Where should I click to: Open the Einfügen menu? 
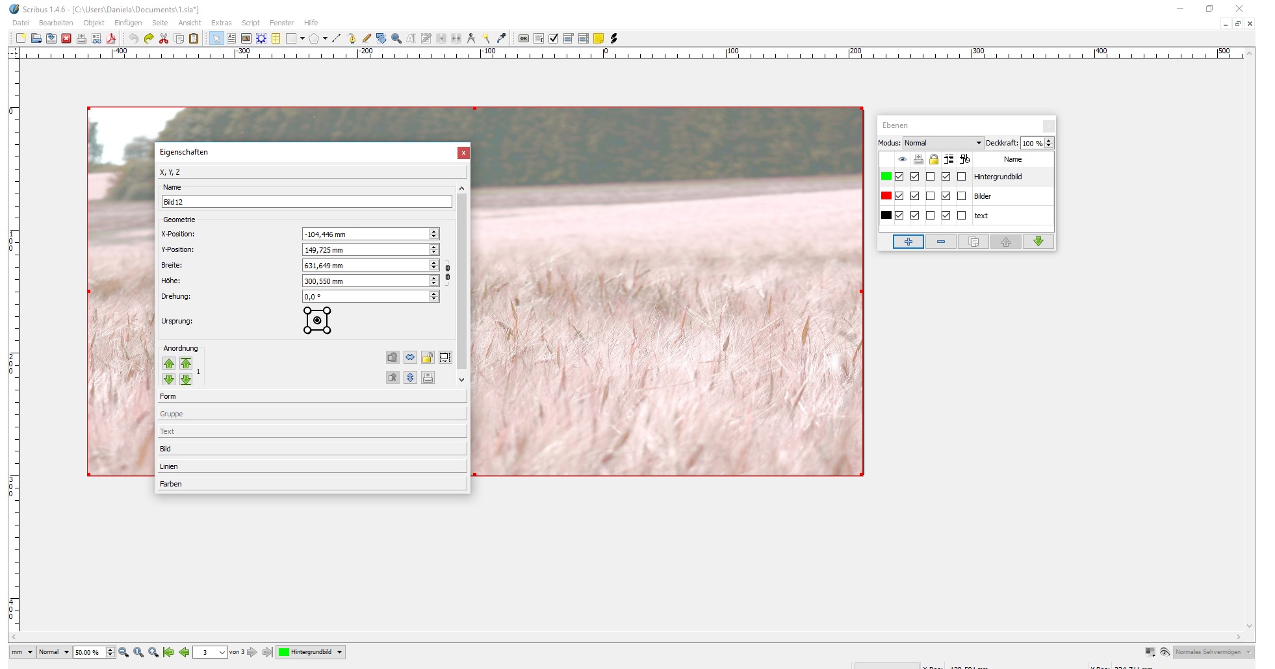pyautogui.click(x=128, y=23)
